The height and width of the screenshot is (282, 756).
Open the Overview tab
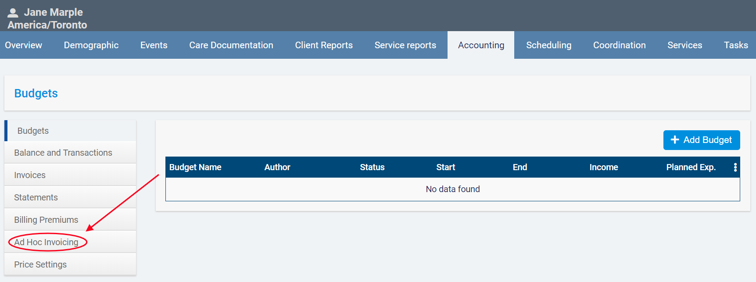[24, 45]
